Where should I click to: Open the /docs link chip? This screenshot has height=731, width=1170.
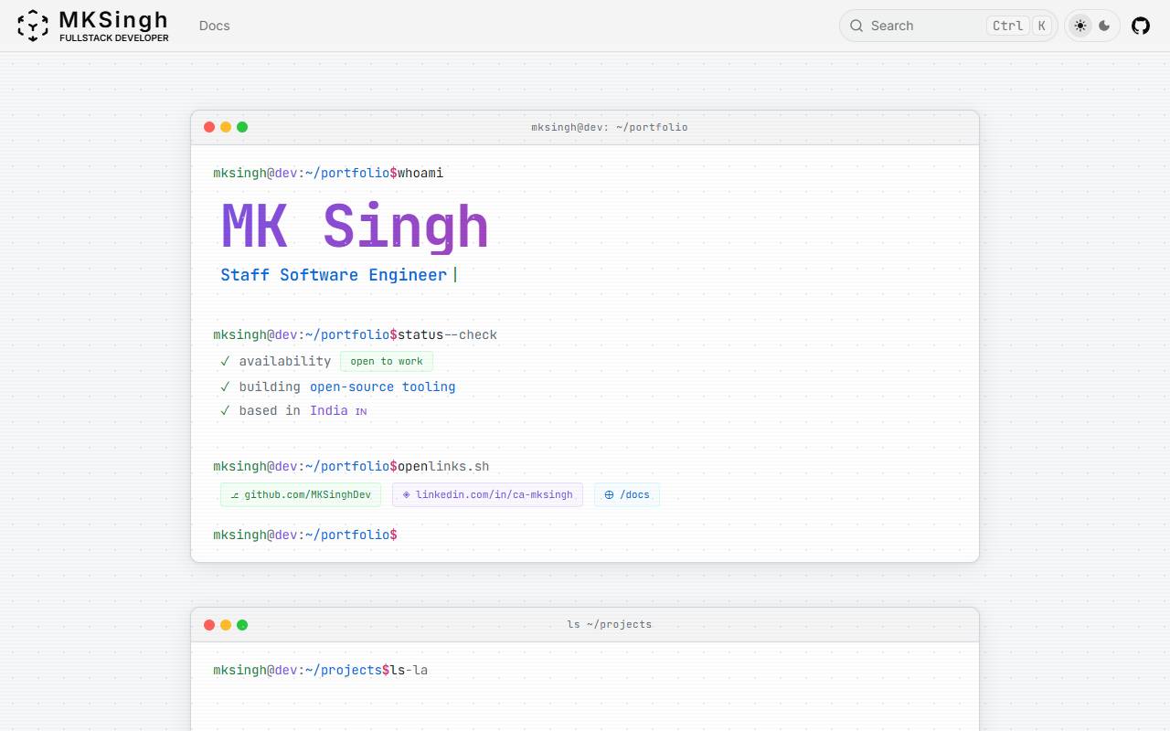[x=627, y=494]
